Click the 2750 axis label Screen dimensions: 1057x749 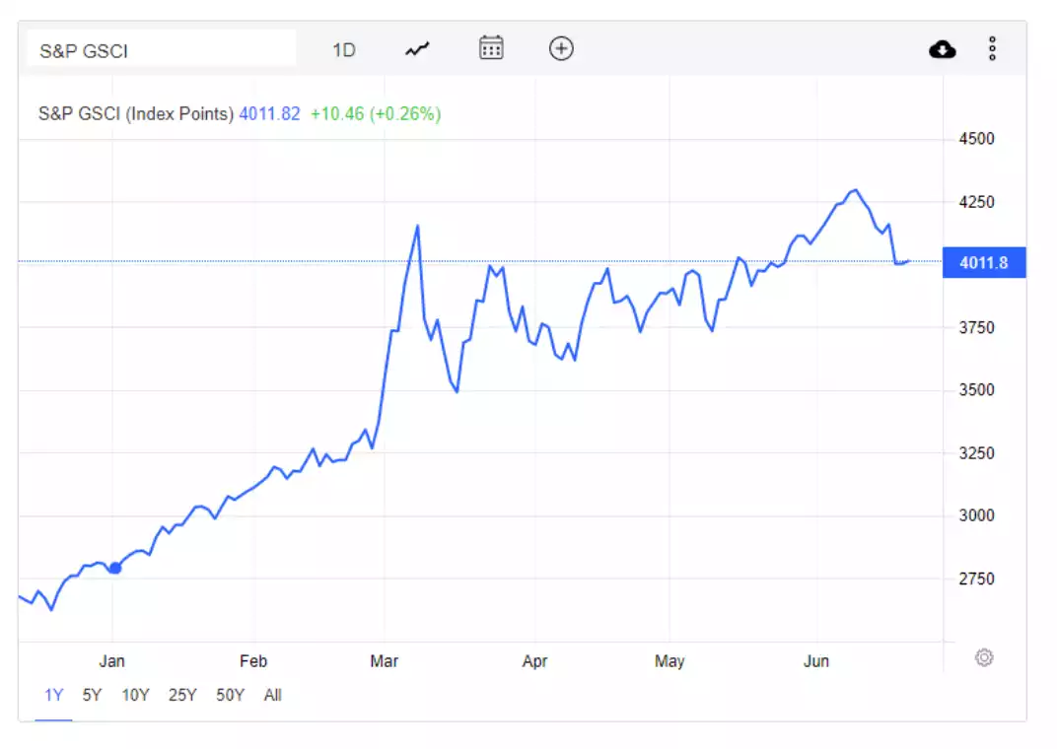click(x=976, y=579)
